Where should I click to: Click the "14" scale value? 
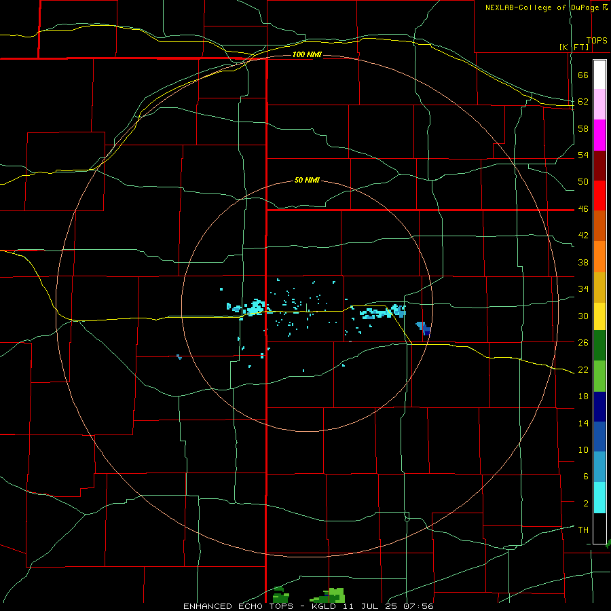tap(583, 423)
